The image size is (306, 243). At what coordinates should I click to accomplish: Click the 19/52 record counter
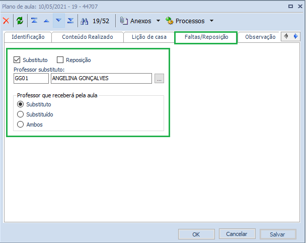pyautogui.click(x=101, y=21)
